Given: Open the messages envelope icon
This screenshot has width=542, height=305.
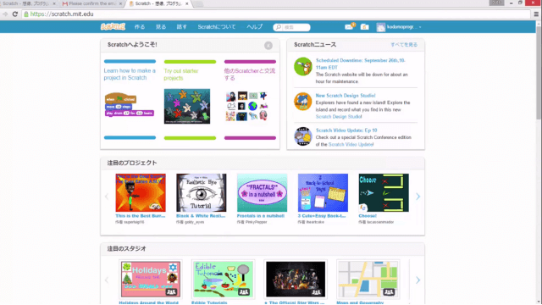Looking at the screenshot, I should [x=349, y=27].
